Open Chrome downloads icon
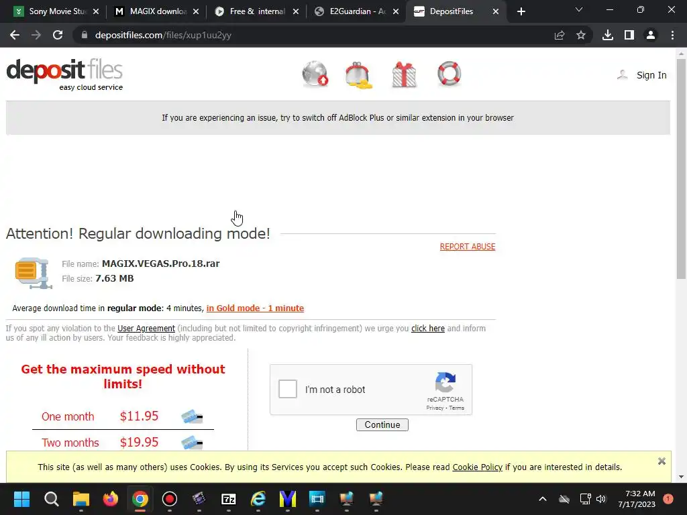 [608, 35]
